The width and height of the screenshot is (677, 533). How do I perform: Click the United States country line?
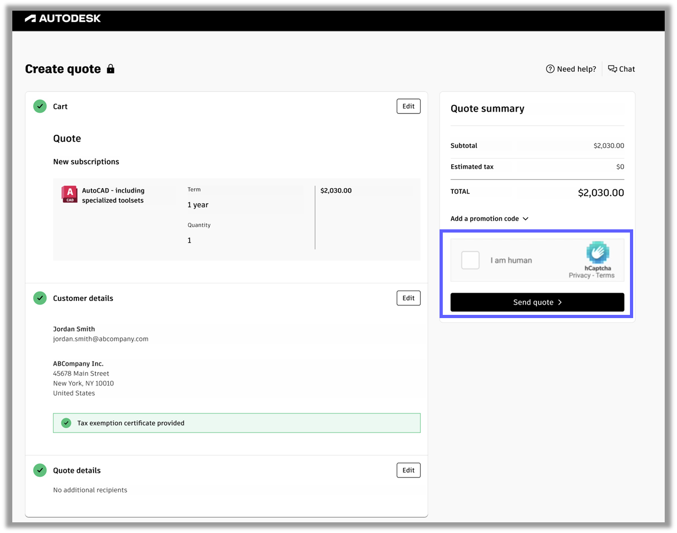tap(74, 393)
